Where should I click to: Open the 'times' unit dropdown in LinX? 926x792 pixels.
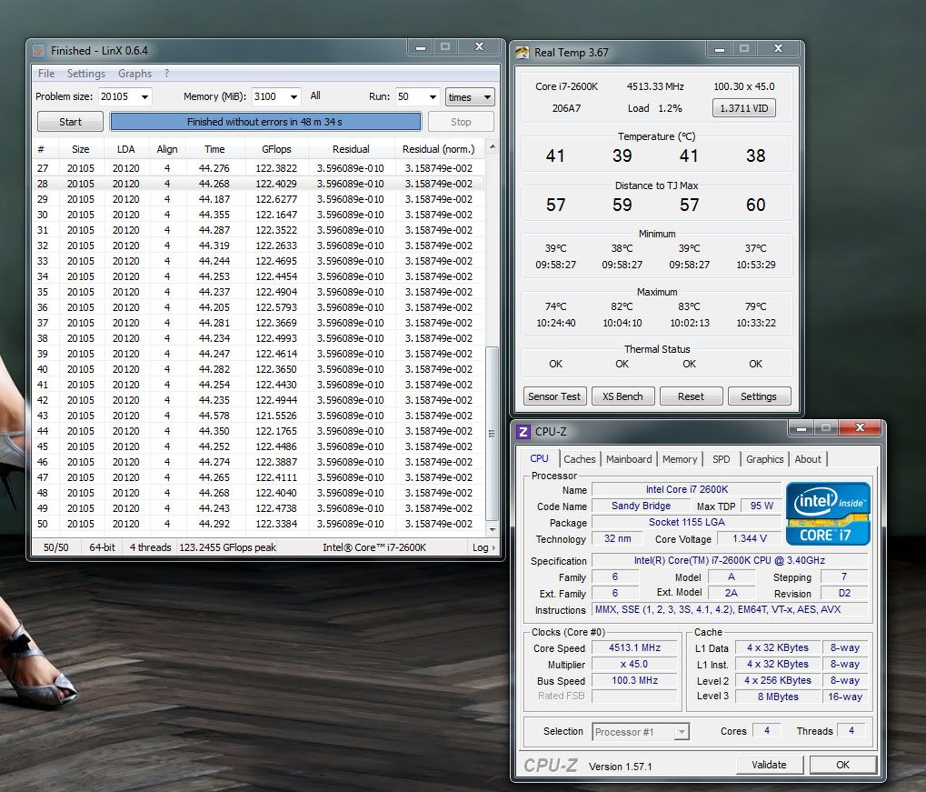pos(470,97)
